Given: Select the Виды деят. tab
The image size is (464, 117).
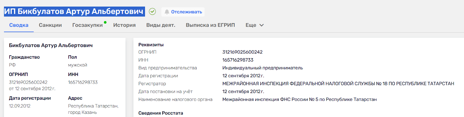Looking at the screenshot, I should [161, 25].
